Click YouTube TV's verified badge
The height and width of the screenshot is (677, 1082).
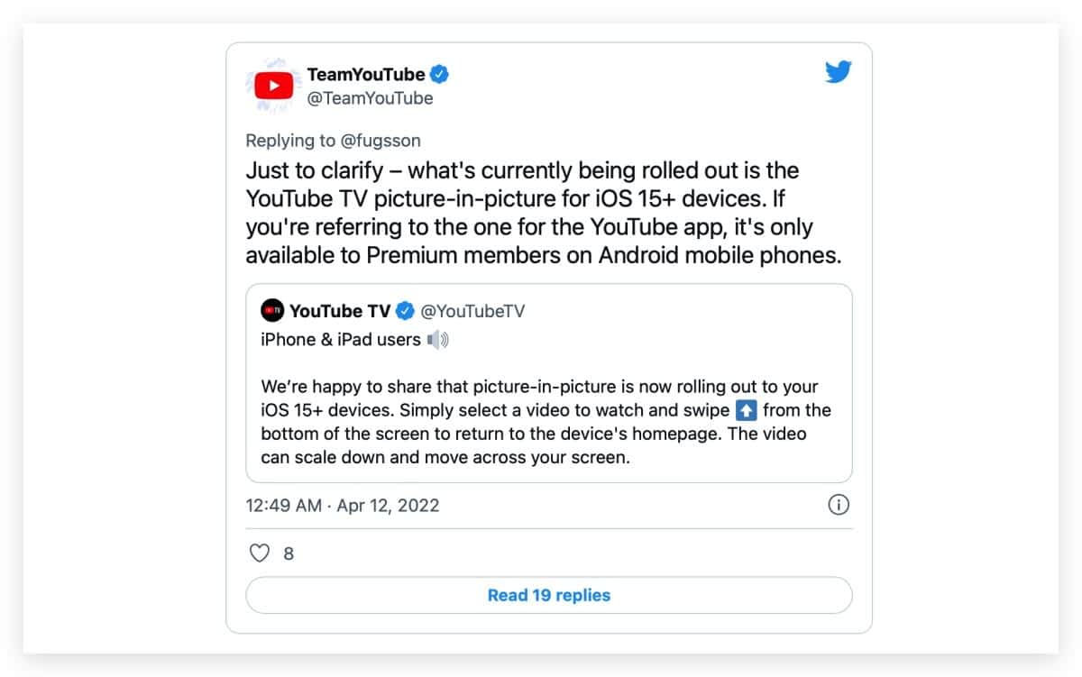[406, 311]
